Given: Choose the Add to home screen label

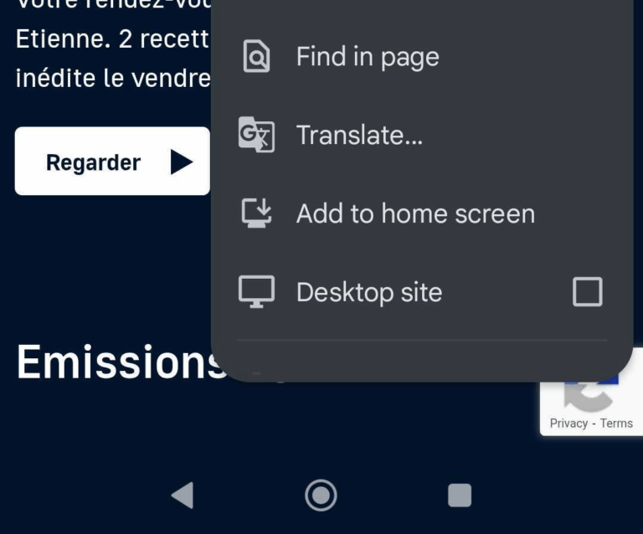Looking at the screenshot, I should [x=415, y=213].
